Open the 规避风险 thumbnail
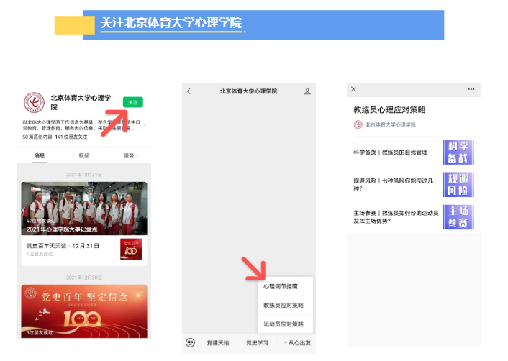The image size is (508, 361). [x=458, y=185]
